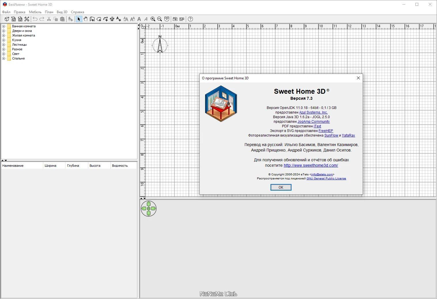Open the GNU General Public License link

click(326, 179)
